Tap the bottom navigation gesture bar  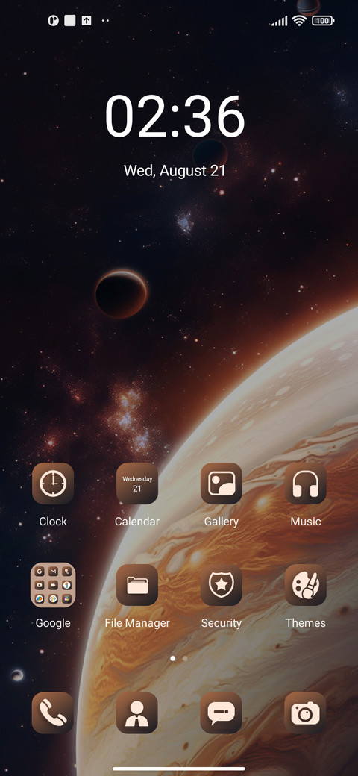coord(179,769)
